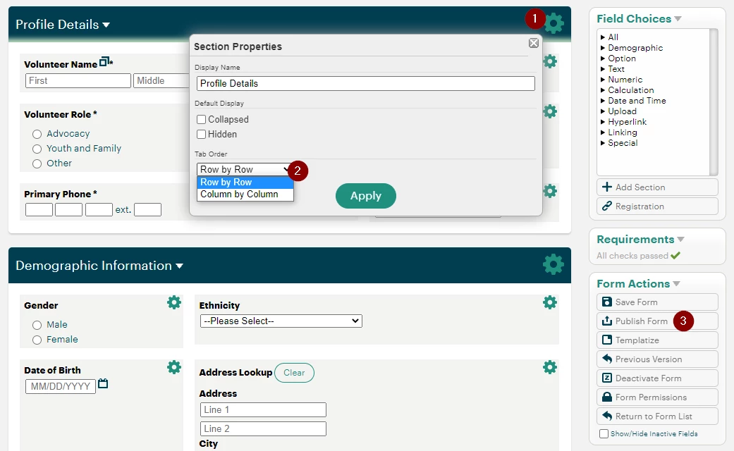Expand the Hyperlink field choices node

click(603, 122)
